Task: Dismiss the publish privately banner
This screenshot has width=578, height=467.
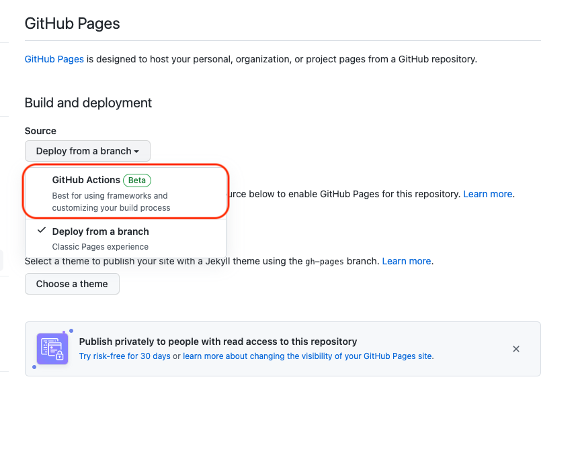Action: pyautogui.click(x=516, y=349)
